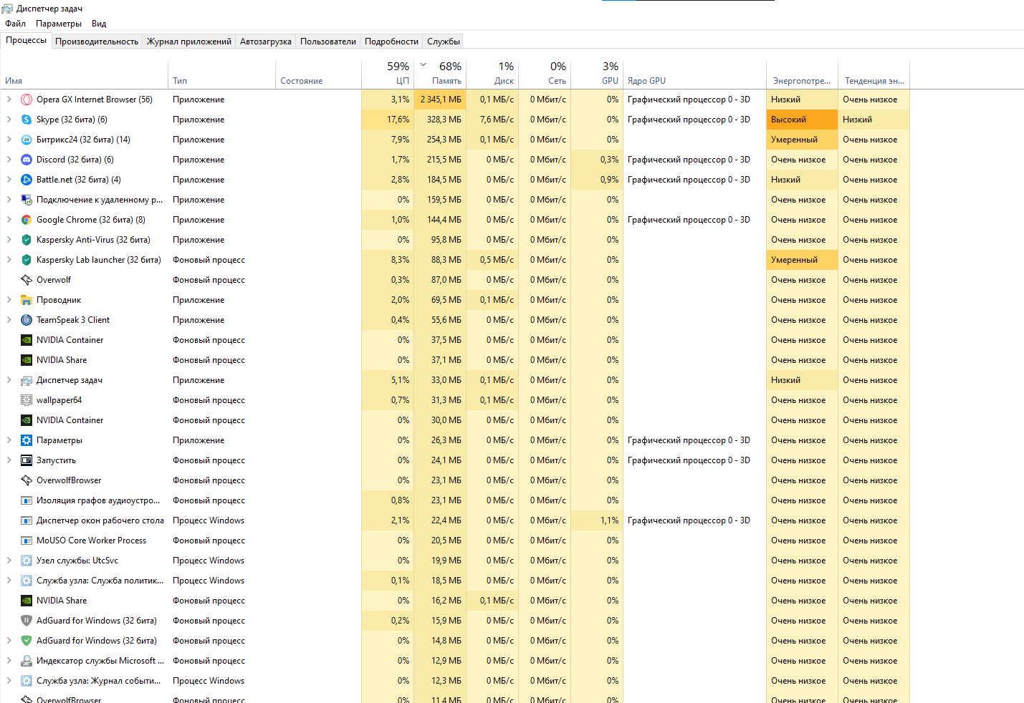
Task: Expand the Google Chrome process group
Action: pyautogui.click(x=9, y=220)
